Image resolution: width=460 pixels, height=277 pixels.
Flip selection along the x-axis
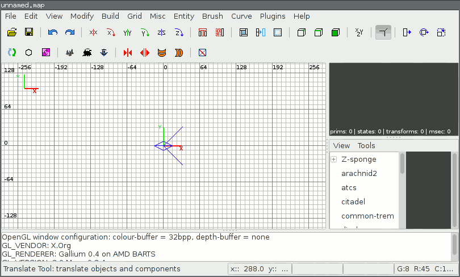click(x=93, y=32)
